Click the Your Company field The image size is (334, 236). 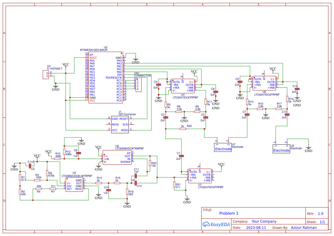pyautogui.click(x=264, y=221)
